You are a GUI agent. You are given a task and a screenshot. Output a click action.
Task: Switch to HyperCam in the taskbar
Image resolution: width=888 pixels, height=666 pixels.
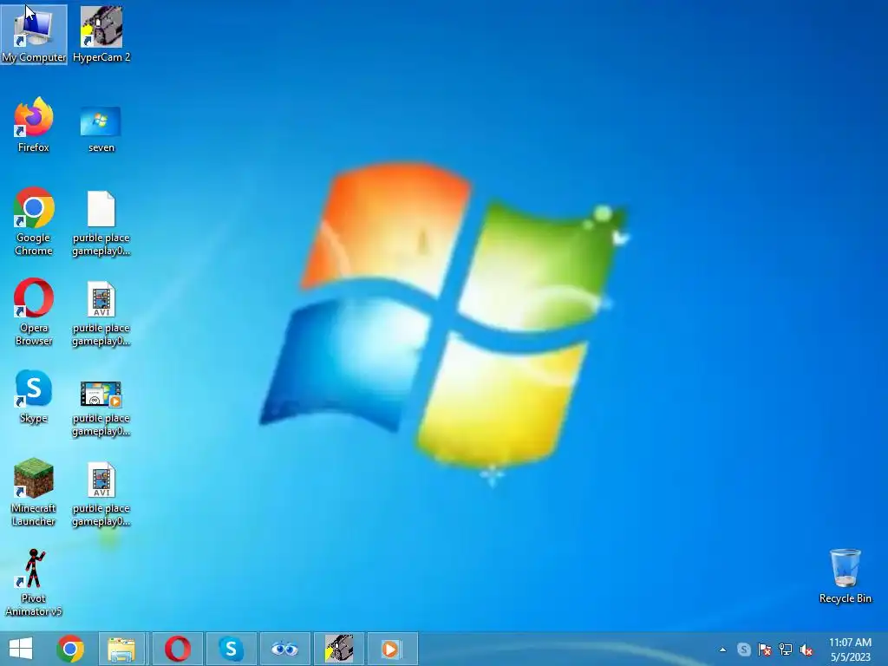coord(339,649)
